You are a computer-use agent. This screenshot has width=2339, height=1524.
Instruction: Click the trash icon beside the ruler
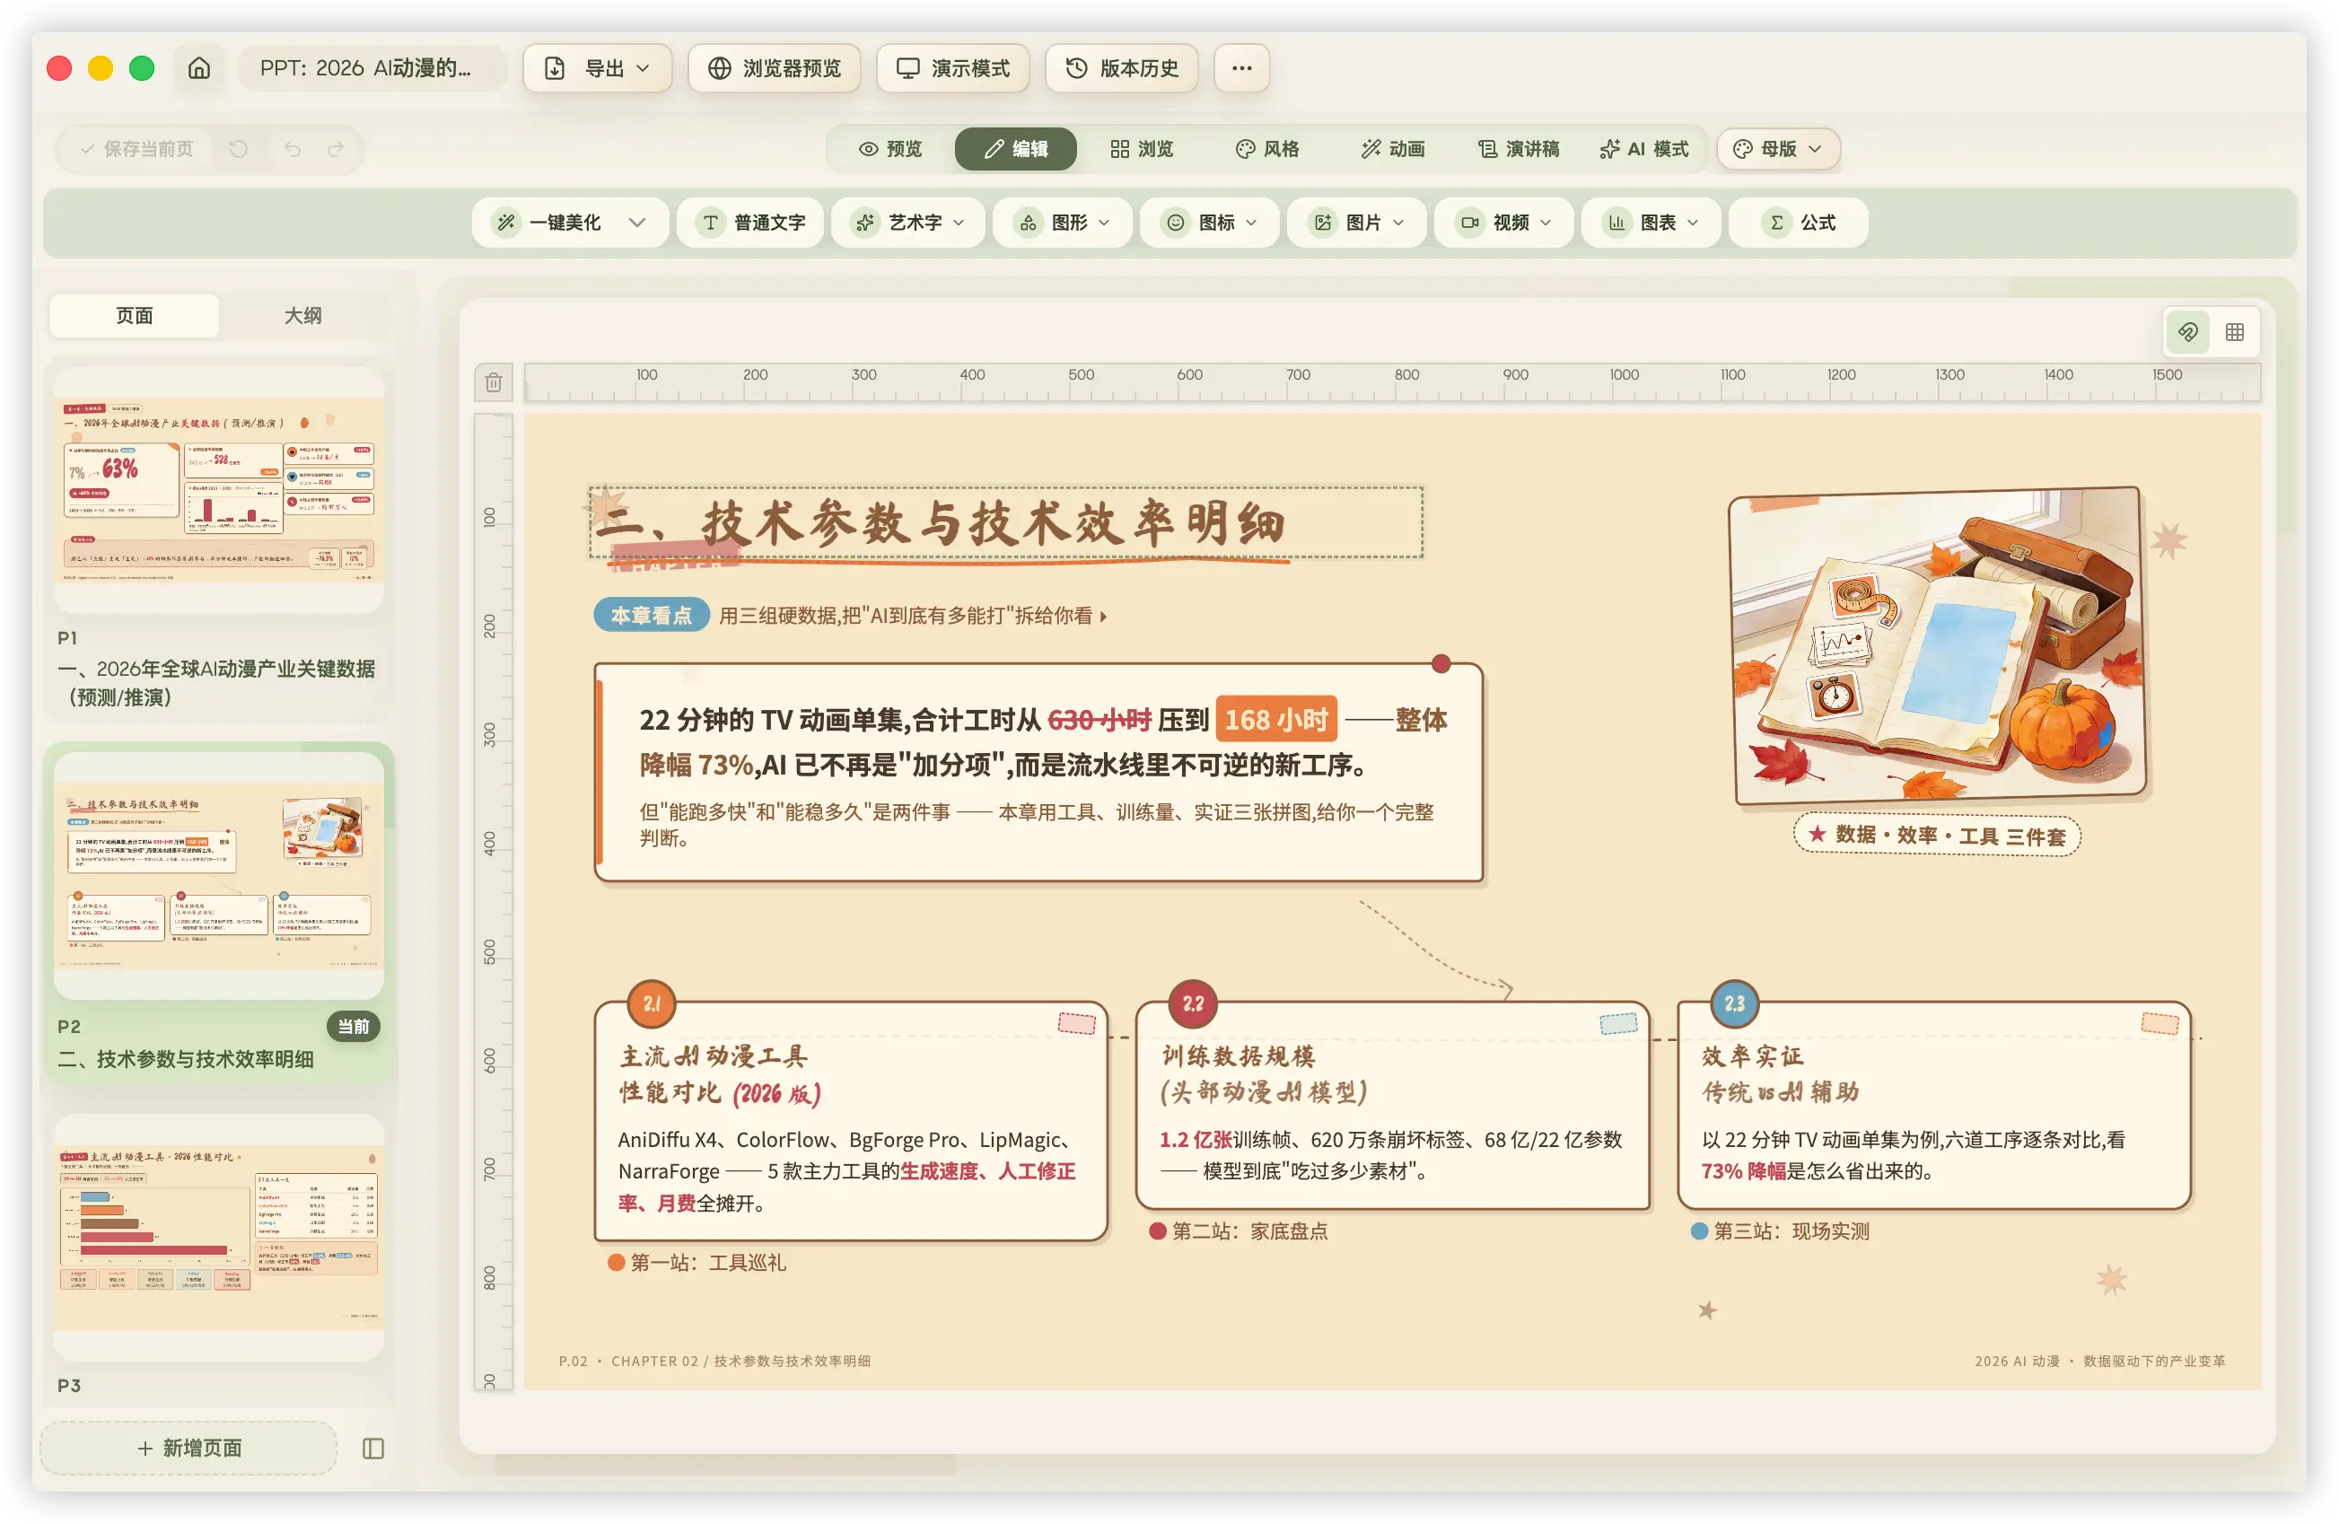494,382
